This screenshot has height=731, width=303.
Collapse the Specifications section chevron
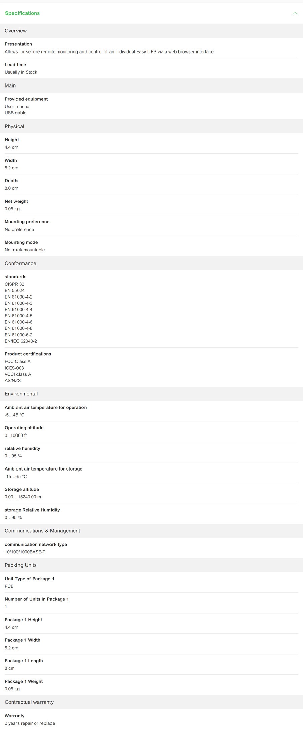point(295,13)
